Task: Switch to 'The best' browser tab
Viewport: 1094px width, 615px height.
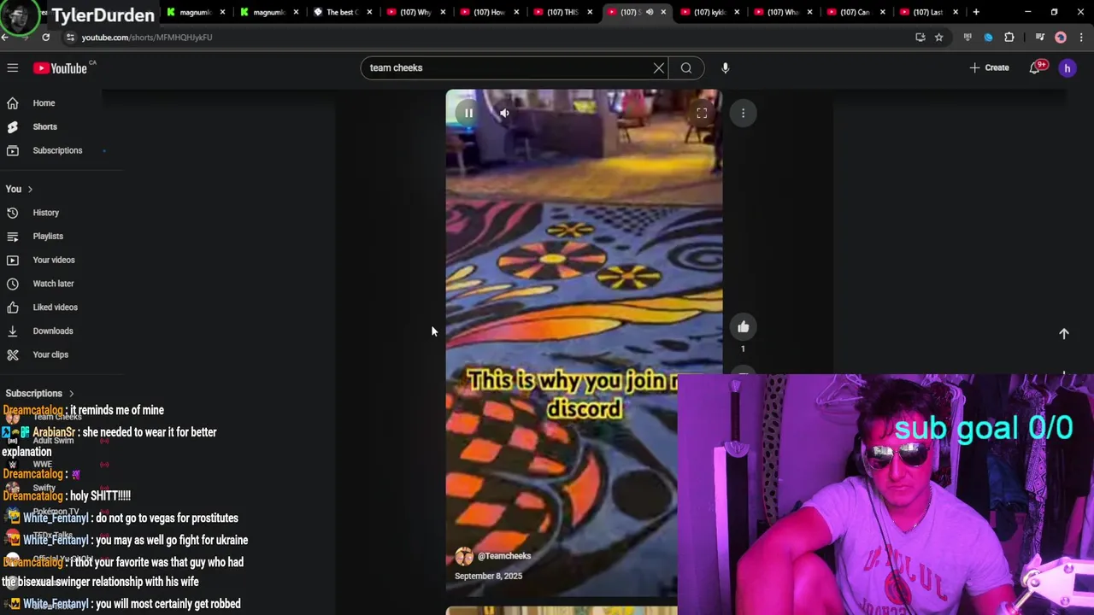Action: point(341,12)
